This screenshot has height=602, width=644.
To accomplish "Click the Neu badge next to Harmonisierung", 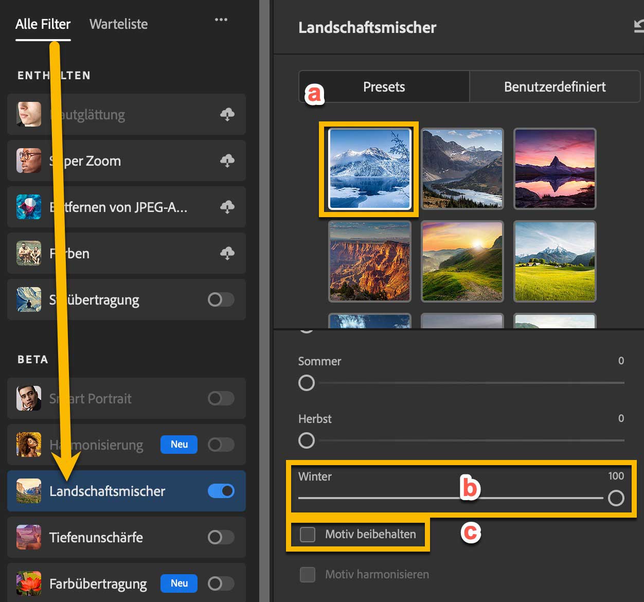I will (179, 445).
